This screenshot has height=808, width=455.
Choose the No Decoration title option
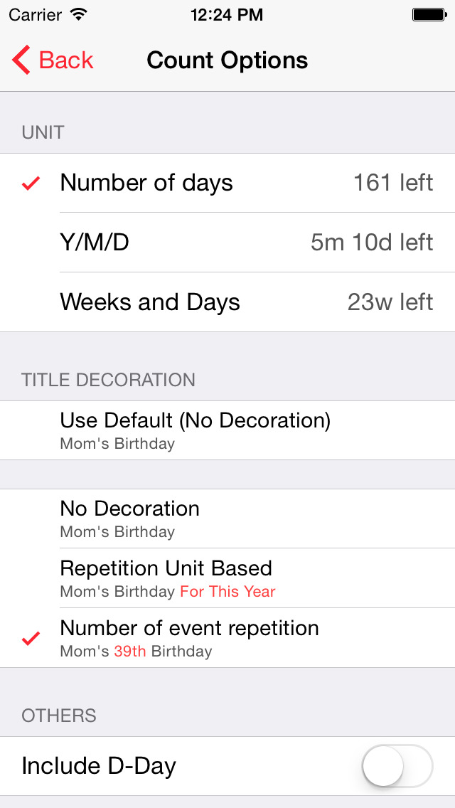pos(130,518)
